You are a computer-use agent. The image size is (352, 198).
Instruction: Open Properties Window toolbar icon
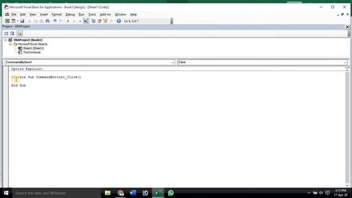point(100,21)
